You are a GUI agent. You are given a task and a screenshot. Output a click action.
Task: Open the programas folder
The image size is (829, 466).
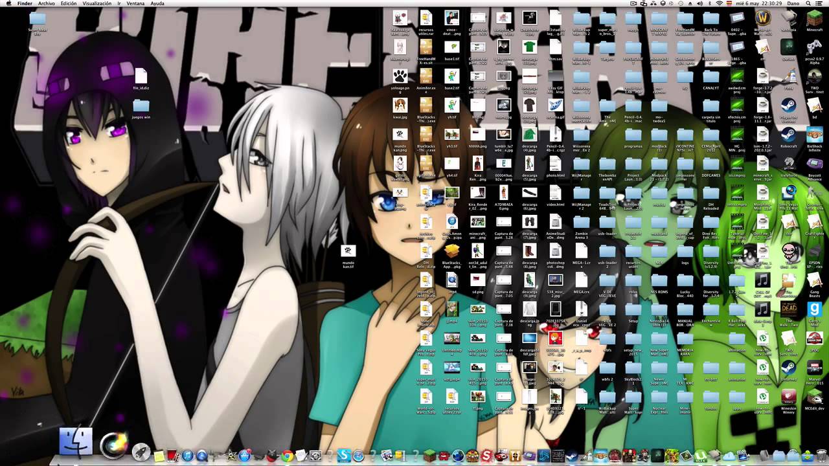(633, 135)
